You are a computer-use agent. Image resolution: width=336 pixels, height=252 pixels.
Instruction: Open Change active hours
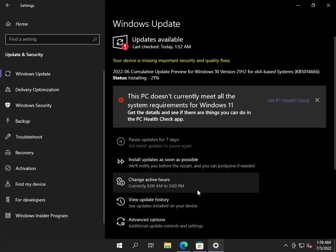[186, 182]
